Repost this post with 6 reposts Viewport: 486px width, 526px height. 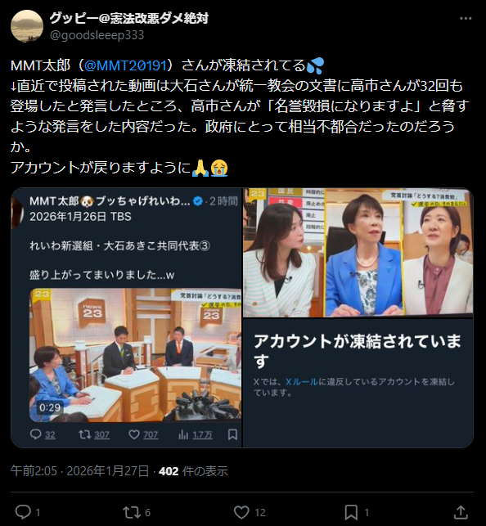coord(130,512)
